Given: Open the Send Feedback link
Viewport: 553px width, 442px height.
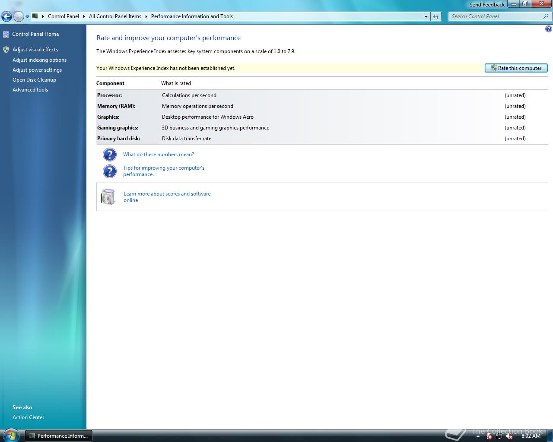Looking at the screenshot, I should coord(487,4).
